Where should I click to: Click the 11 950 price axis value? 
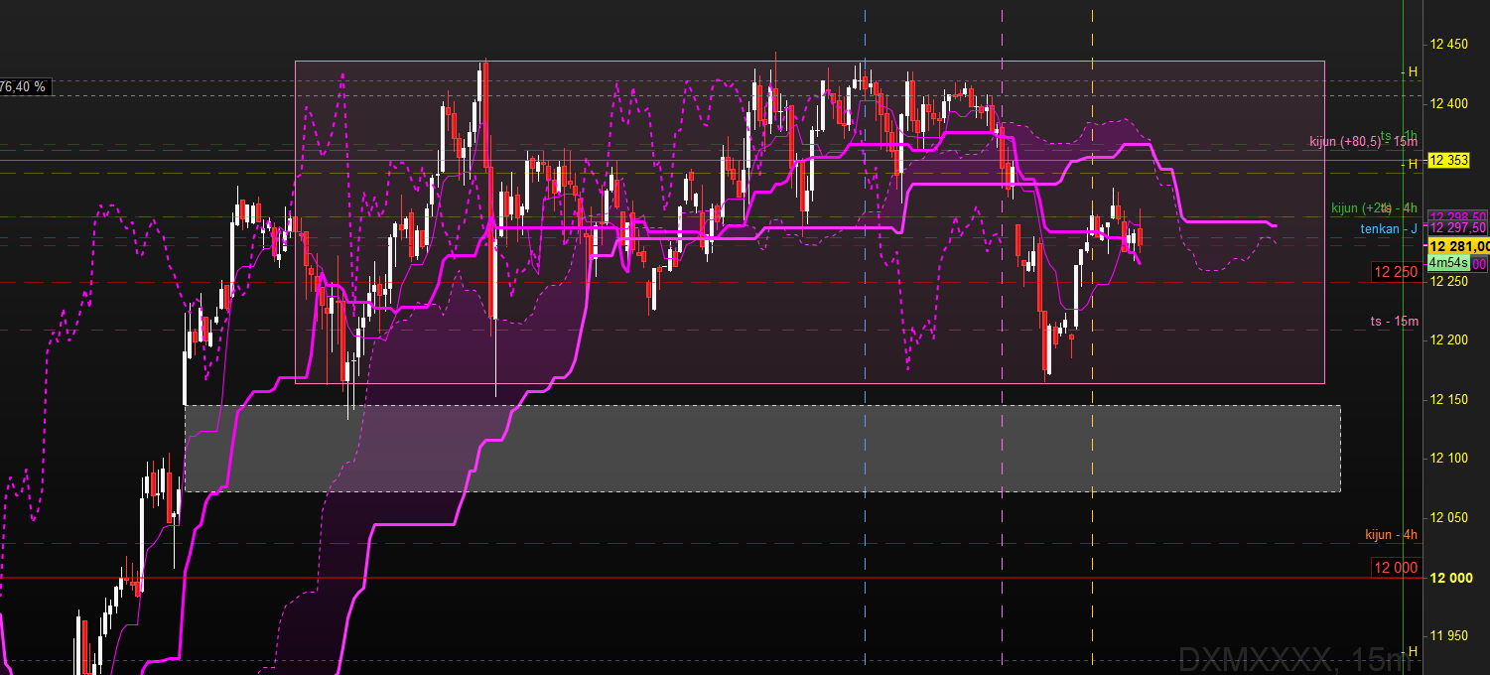click(1447, 635)
